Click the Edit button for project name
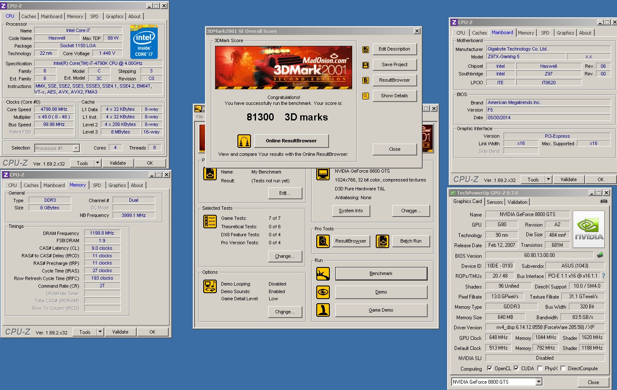The image size is (617, 390). point(285,193)
